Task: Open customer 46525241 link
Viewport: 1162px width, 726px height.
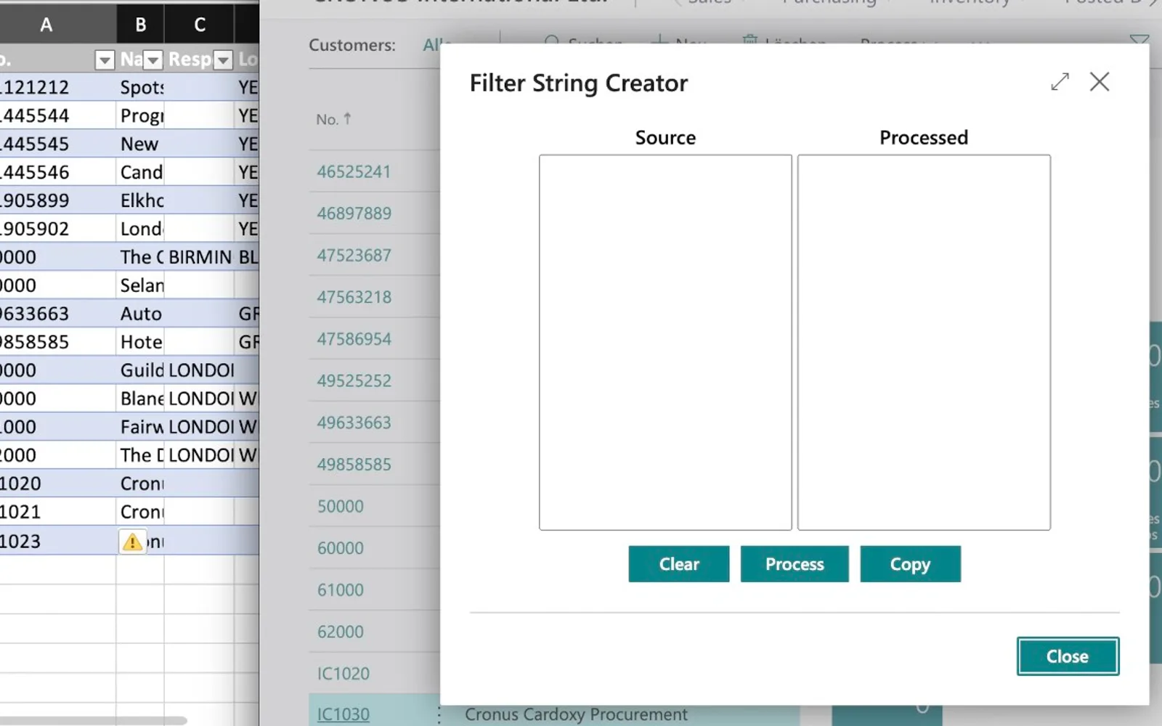Action: [x=354, y=172]
